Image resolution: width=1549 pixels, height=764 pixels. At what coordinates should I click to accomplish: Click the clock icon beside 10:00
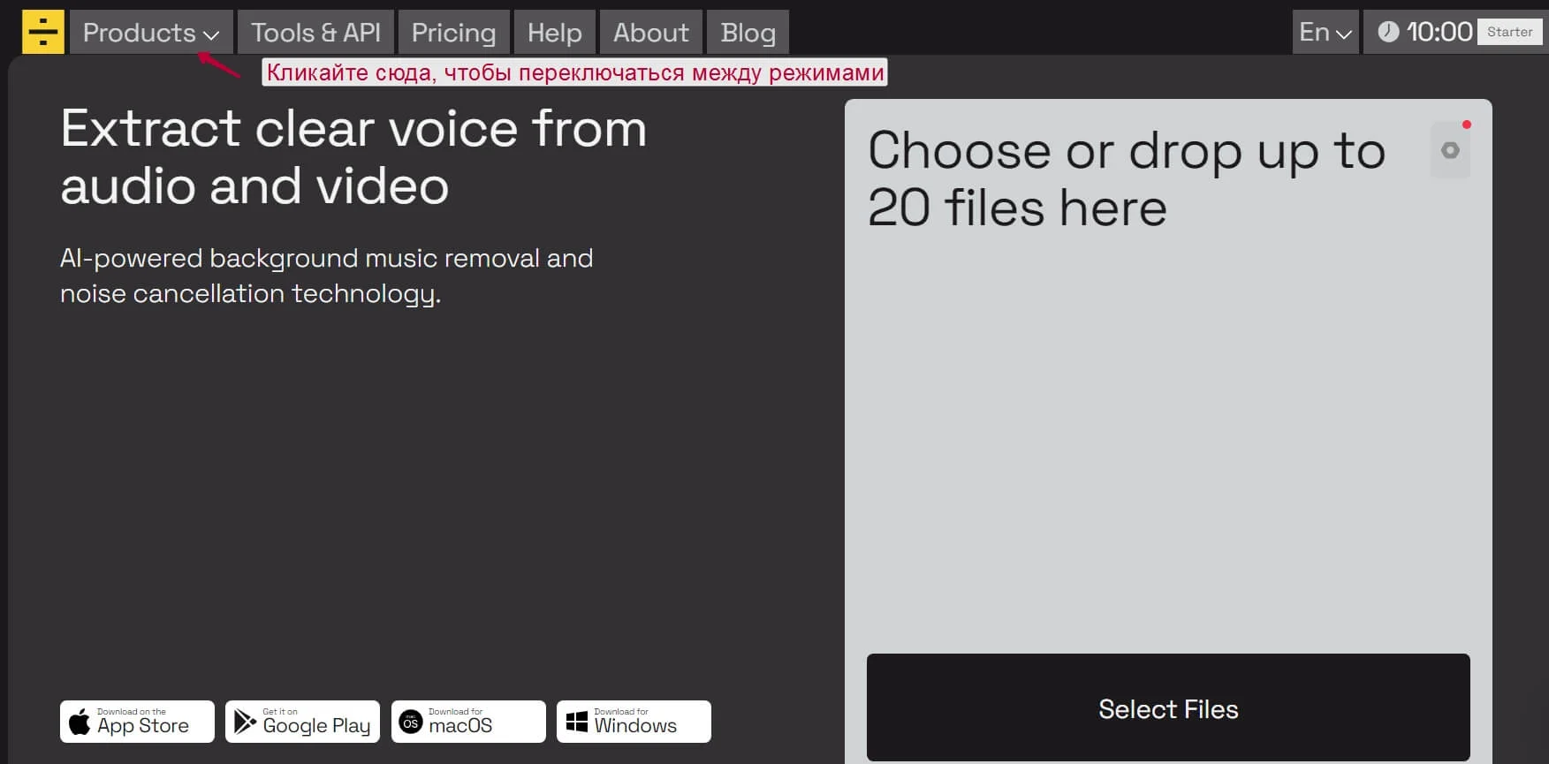[1388, 32]
